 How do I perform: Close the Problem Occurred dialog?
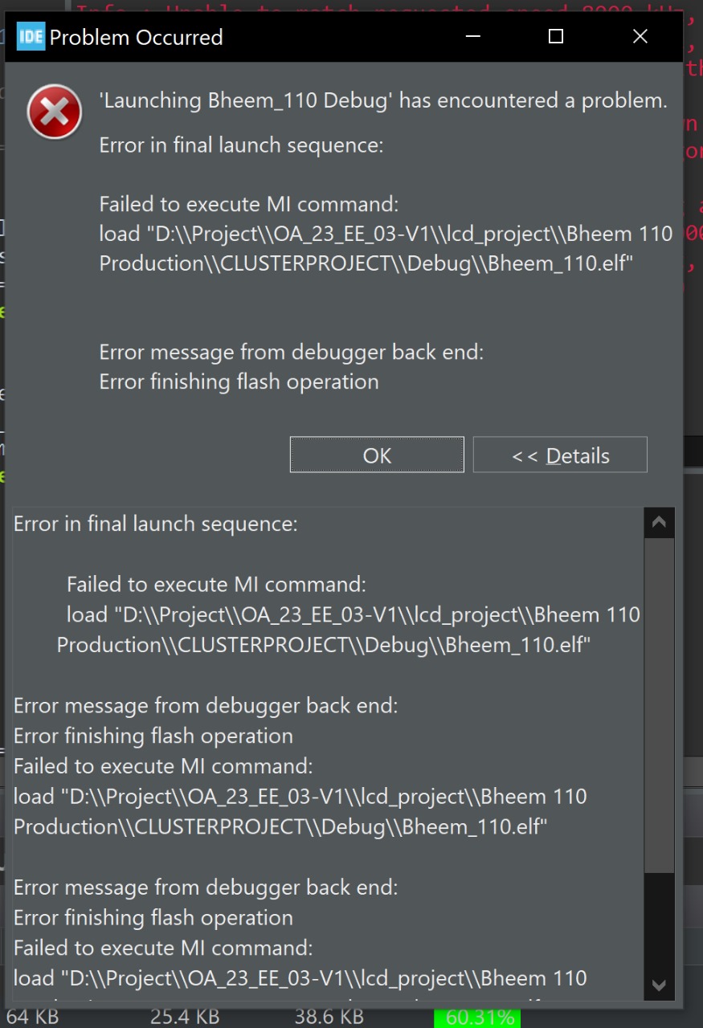(640, 36)
